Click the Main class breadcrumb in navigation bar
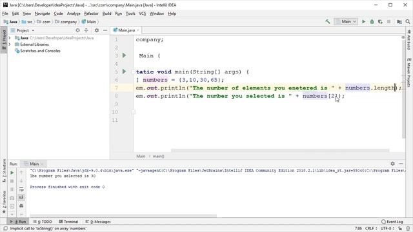Viewport: 413px width, 232px height. coord(89,22)
